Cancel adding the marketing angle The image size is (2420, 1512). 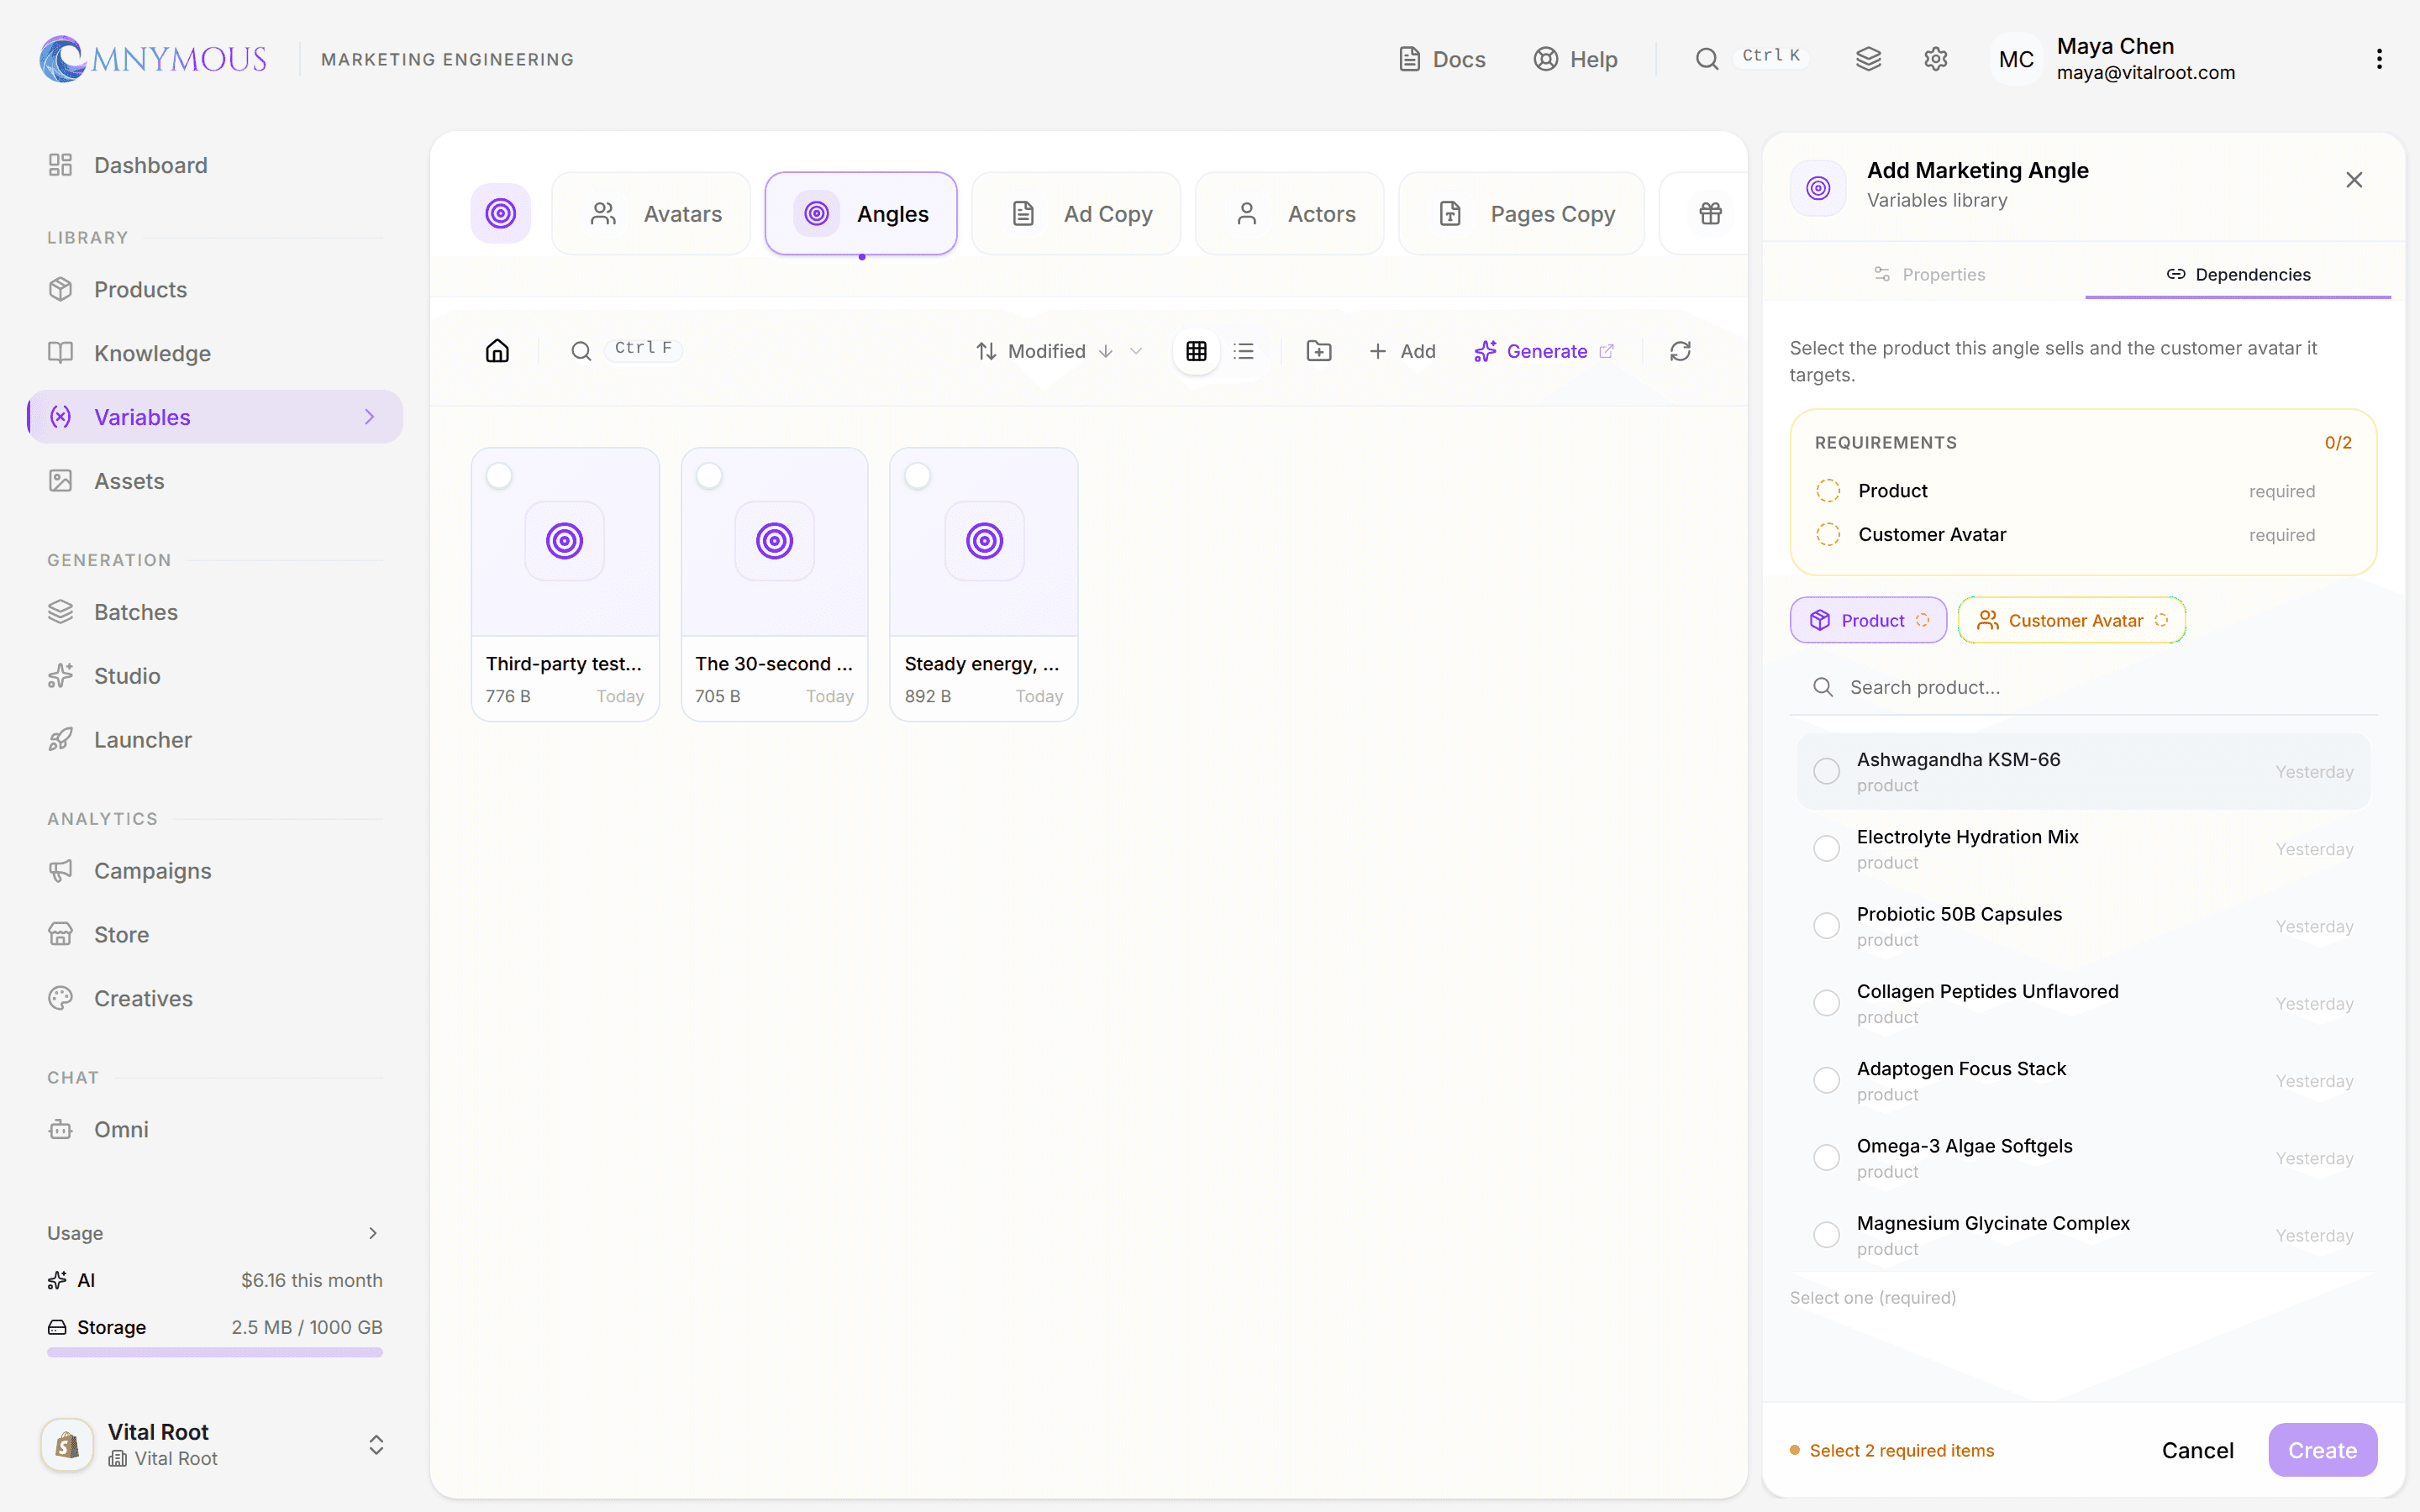(2197, 1450)
